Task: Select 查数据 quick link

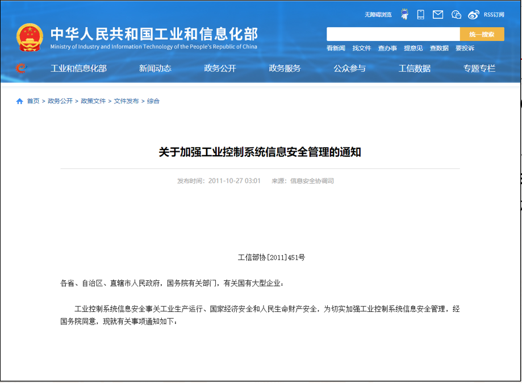Action: (439, 48)
